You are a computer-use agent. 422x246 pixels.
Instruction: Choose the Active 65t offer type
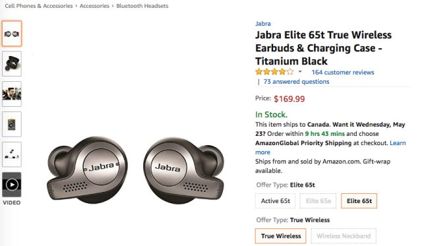275,201
